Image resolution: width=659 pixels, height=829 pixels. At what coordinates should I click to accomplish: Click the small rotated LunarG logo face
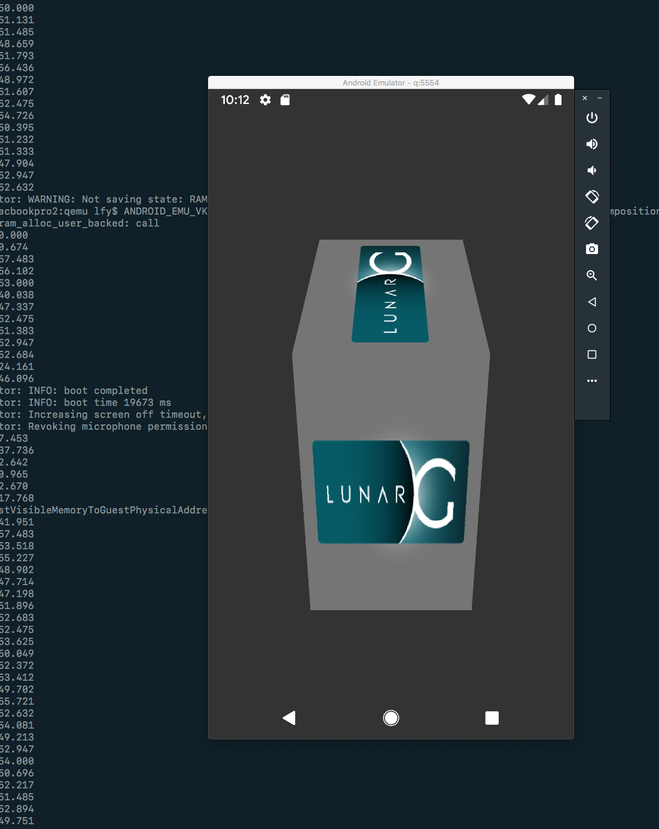click(x=390, y=293)
